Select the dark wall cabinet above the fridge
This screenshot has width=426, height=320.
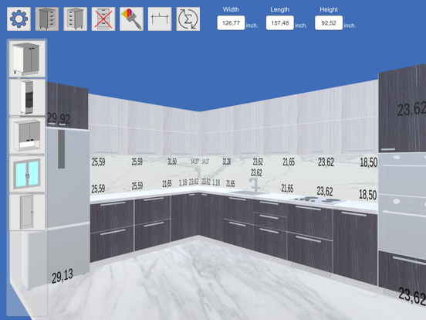point(67,105)
